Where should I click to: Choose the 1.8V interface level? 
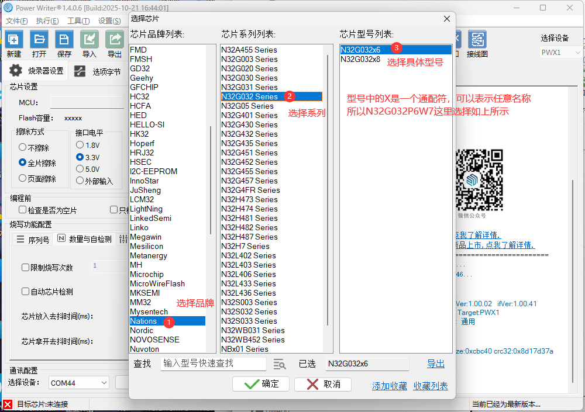[x=80, y=144]
